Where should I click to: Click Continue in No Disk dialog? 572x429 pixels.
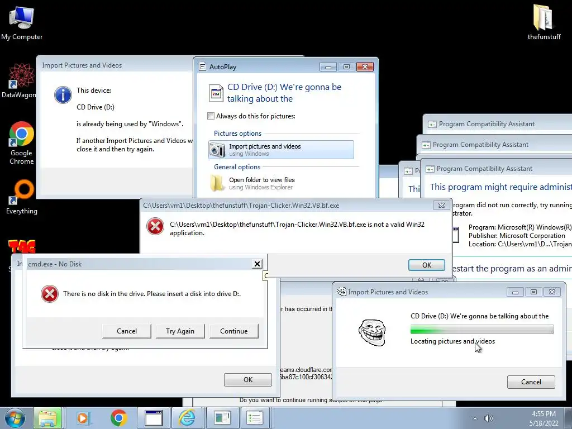click(x=234, y=331)
